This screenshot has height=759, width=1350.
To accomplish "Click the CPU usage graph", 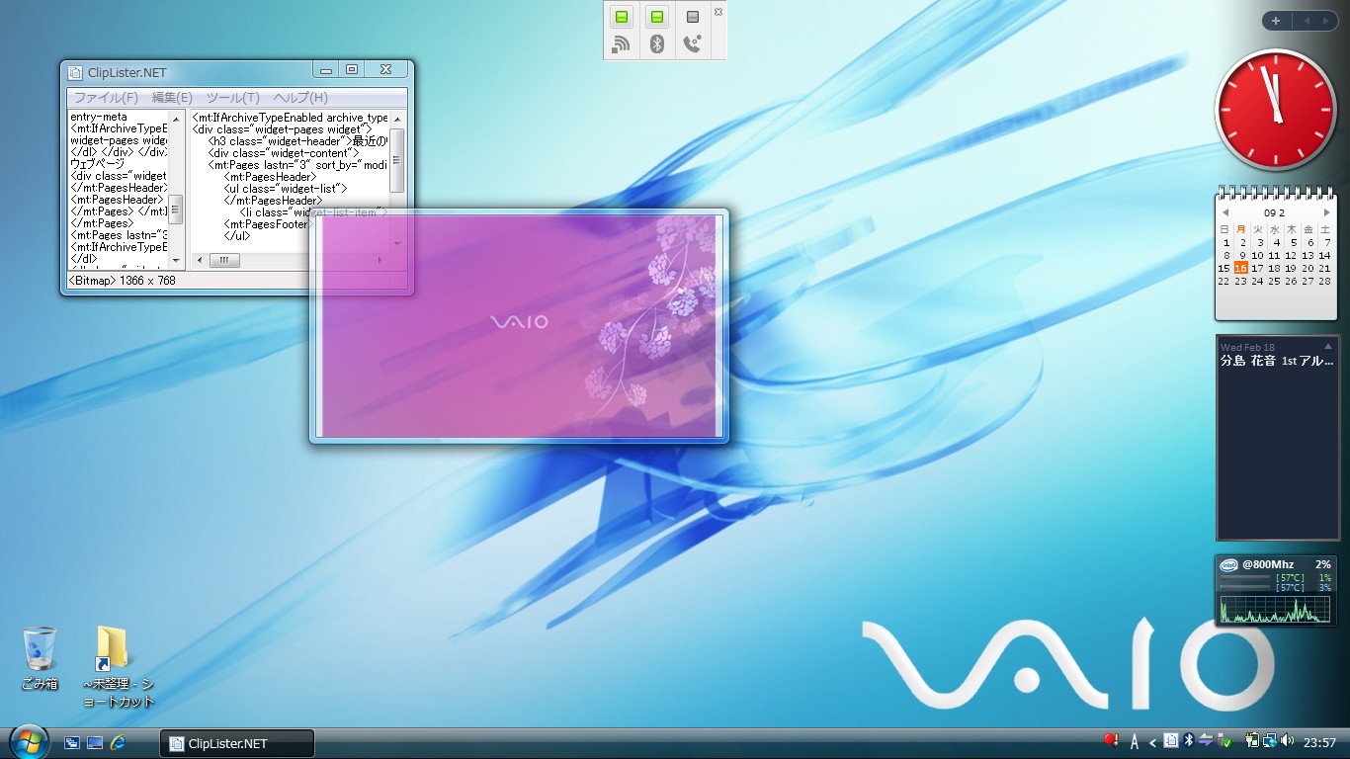I will coord(1275,608).
